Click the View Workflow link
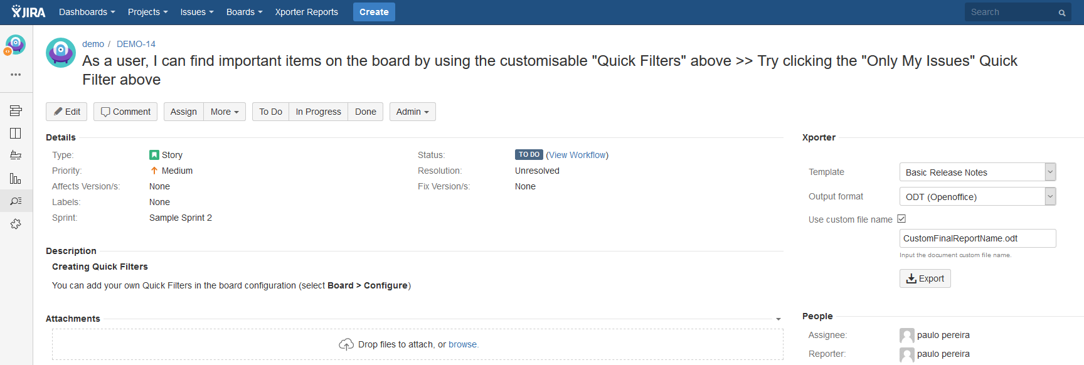Image resolution: width=1084 pixels, height=365 pixels. [x=577, y=155]
